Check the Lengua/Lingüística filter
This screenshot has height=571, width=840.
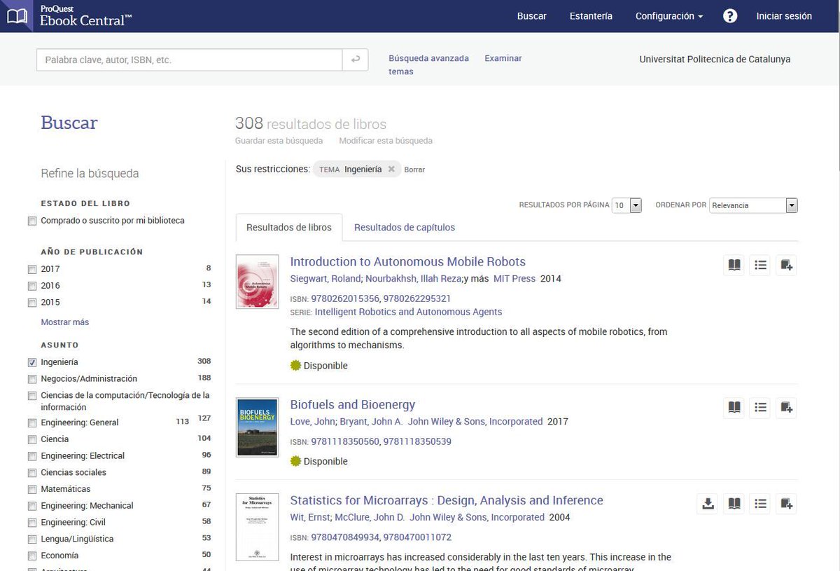(x=31, y=539)
